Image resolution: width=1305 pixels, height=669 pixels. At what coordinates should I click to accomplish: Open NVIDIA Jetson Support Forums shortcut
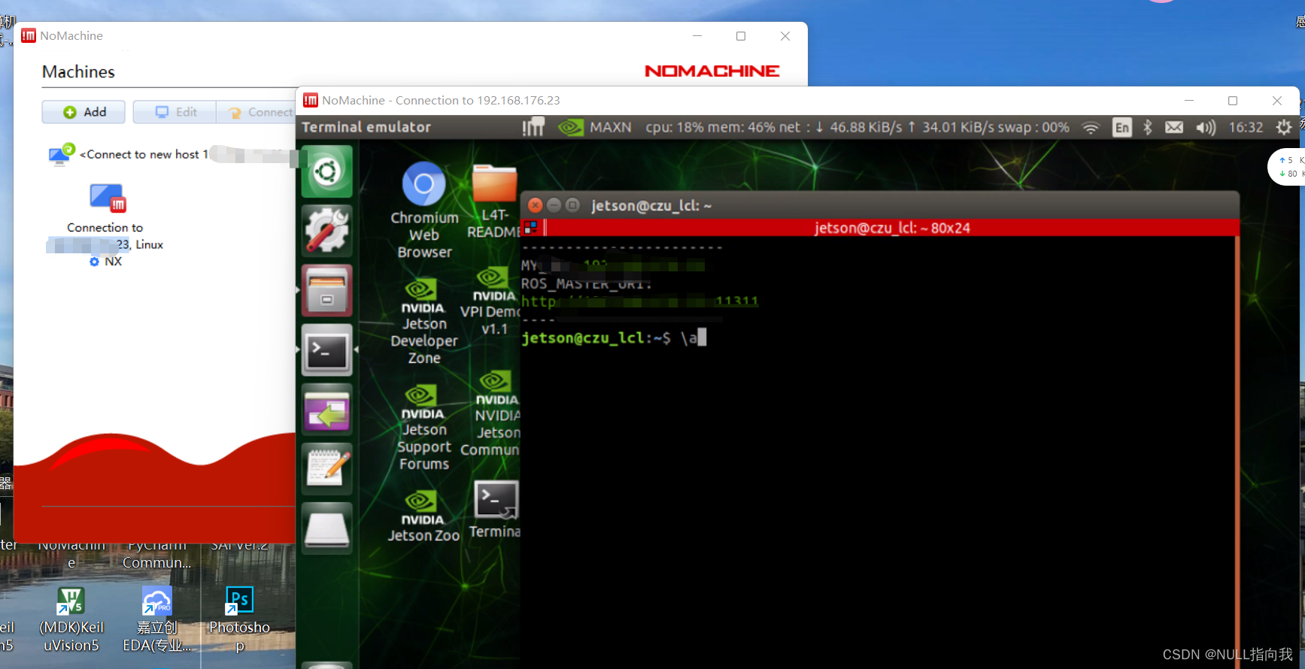(424, 428)
